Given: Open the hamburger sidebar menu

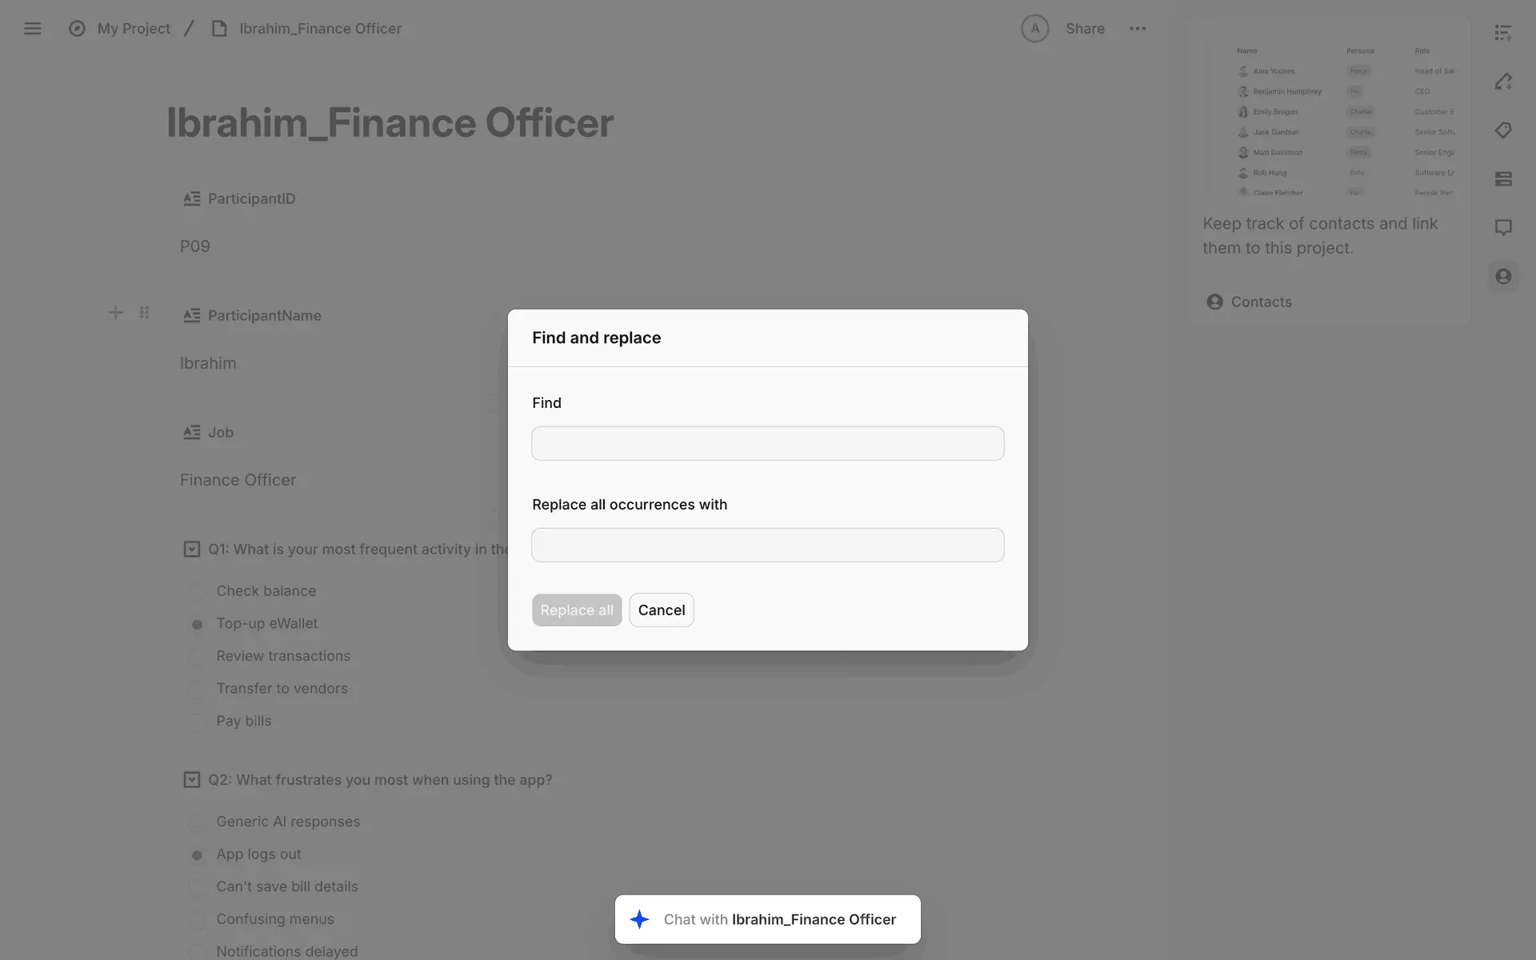Looking at the screenshot, I should [32, 29].
